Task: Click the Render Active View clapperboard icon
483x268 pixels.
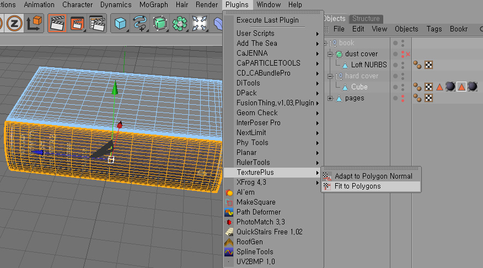Action: click(x=57, y=23)
